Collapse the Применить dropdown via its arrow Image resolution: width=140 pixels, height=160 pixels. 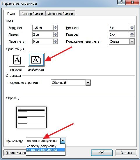pyautogui.click(x=63, y=141)
